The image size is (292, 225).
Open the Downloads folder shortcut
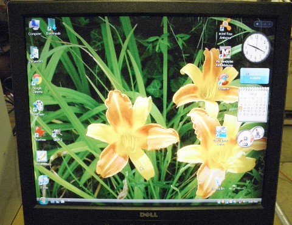click(x=53, y=27)
